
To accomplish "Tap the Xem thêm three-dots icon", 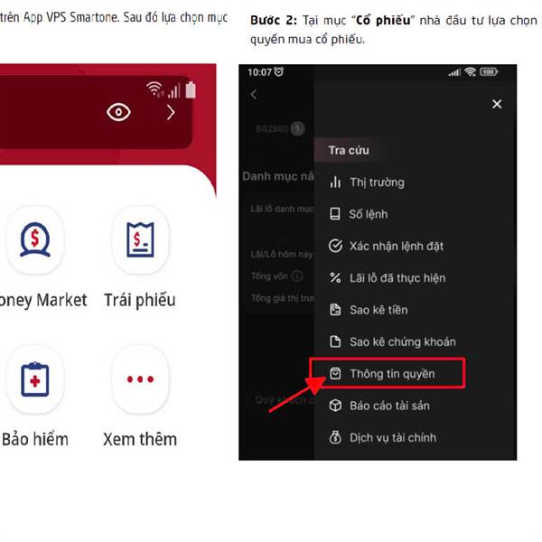I will 140,379.
